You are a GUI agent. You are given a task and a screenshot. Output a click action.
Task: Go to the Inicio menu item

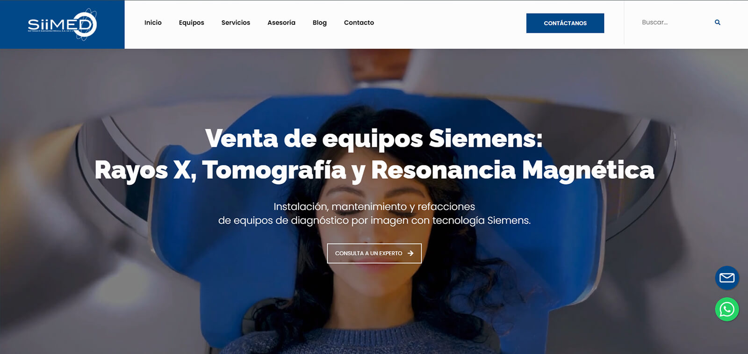point(153,22)
